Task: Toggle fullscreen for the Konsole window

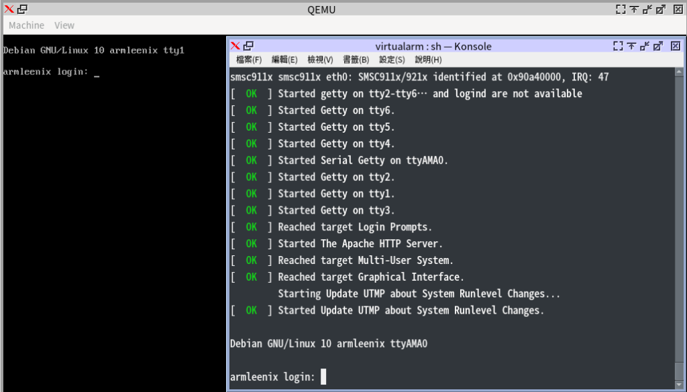Action: click(x=618, y=46)
